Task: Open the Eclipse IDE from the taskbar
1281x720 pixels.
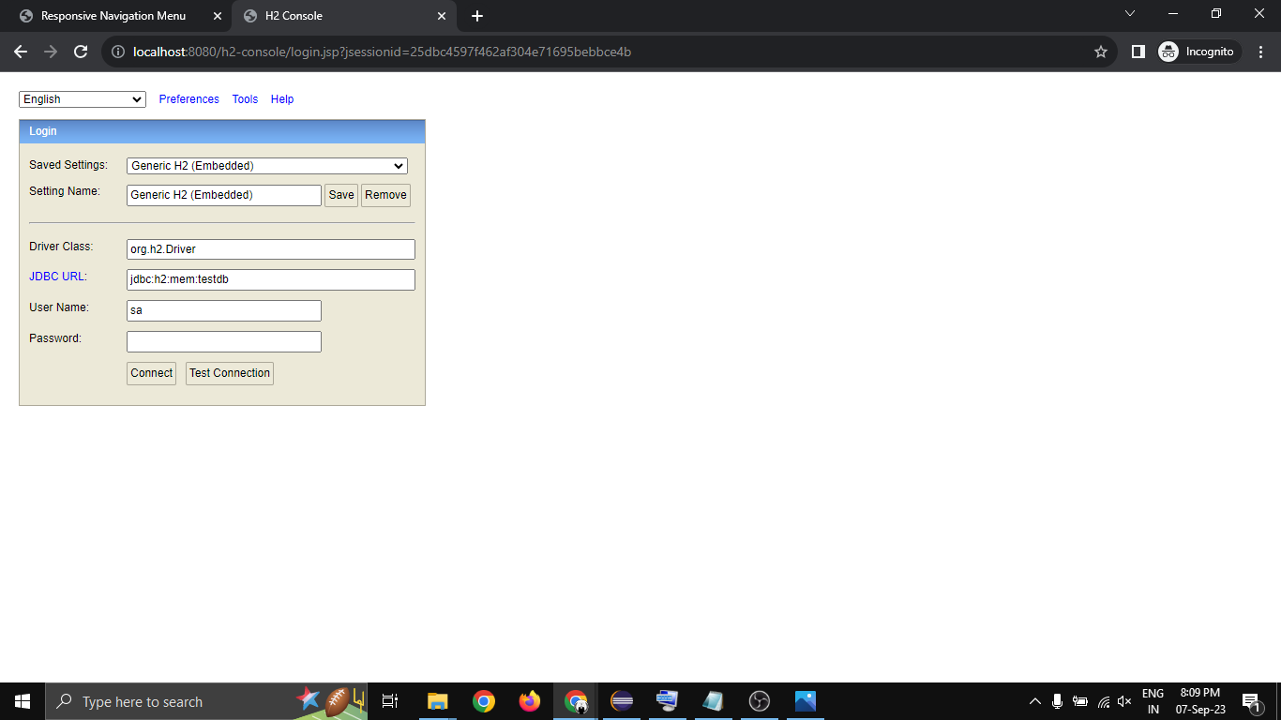Action: point(622,701)
